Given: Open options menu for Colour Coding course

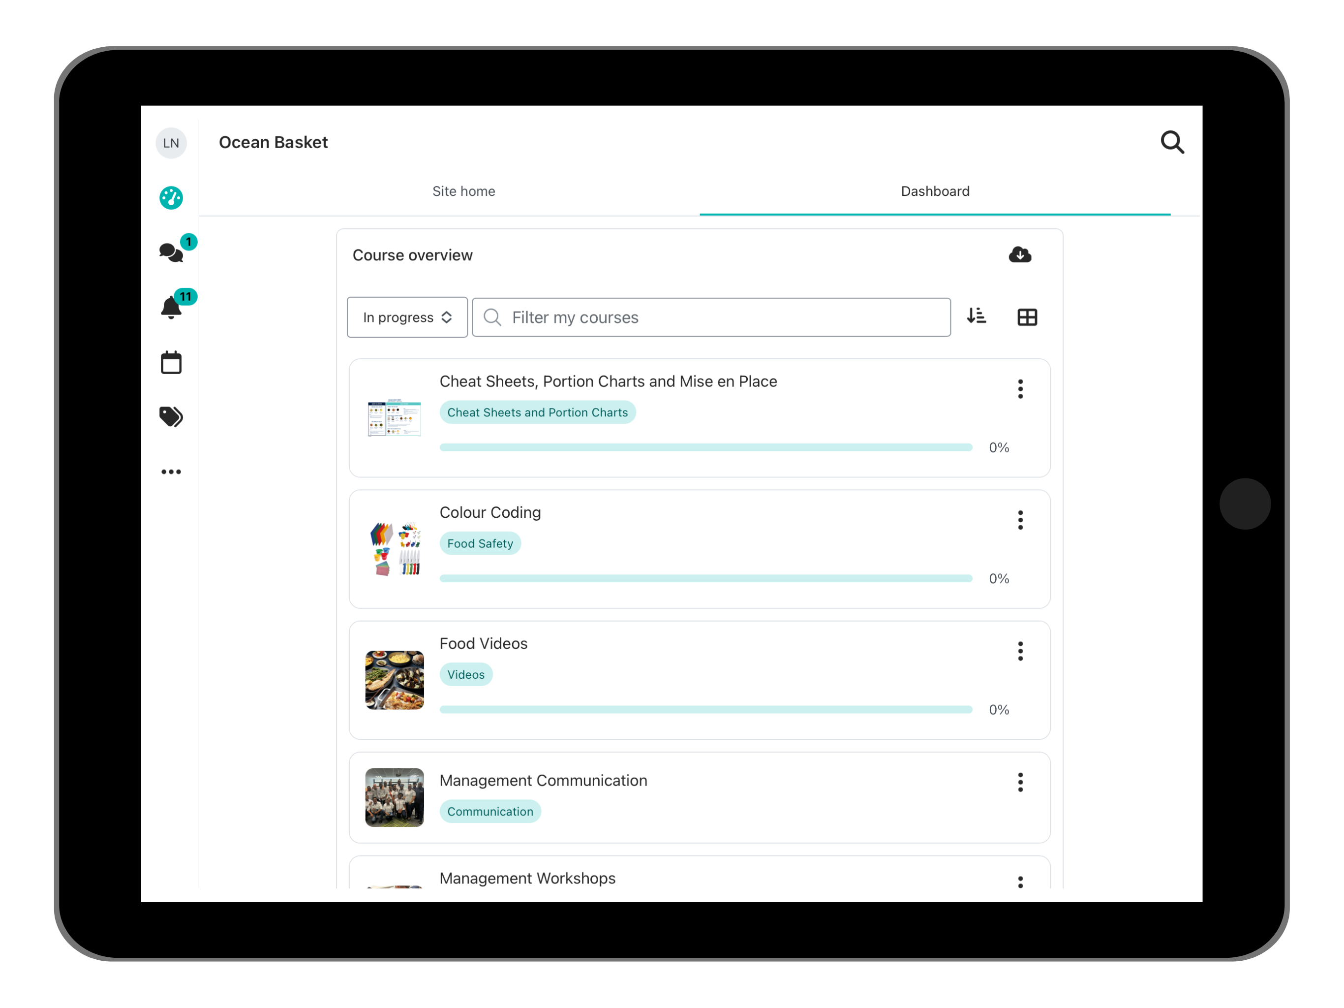Looking at the screenshot, I should tap(1020, 520).
